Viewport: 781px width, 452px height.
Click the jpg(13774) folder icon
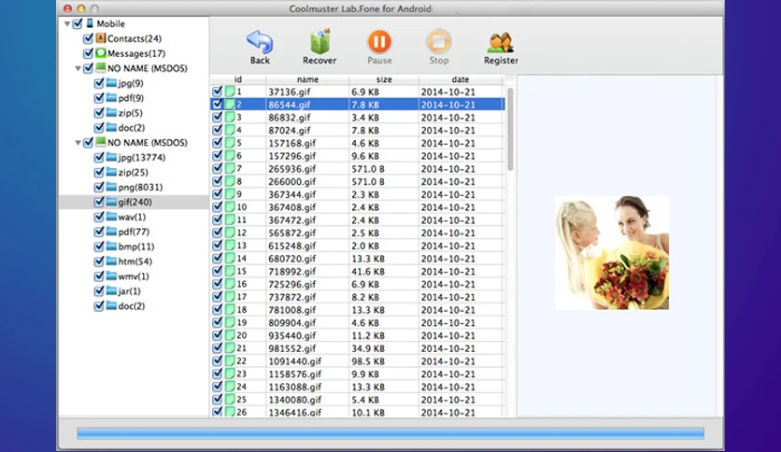111,157
